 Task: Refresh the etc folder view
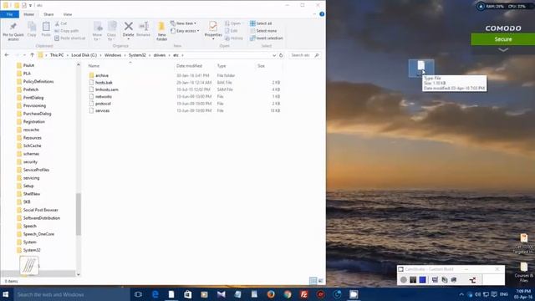pos(281,55)
